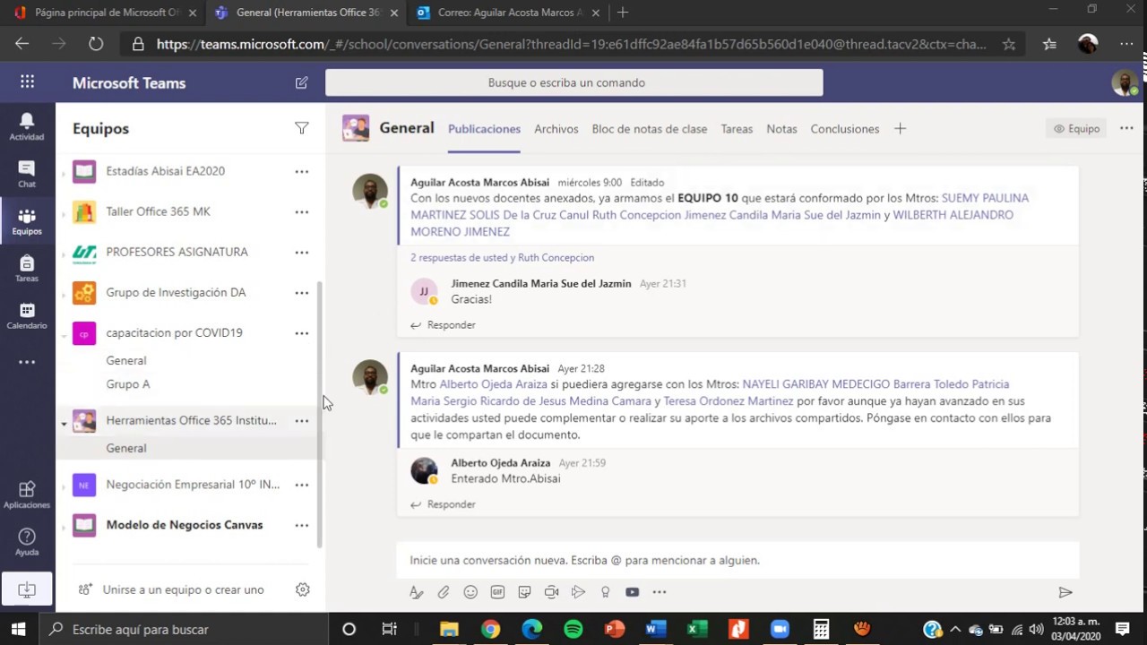The image size is (1147, 645).
Task: Send the message with arrow icon
Action: 1065,592
